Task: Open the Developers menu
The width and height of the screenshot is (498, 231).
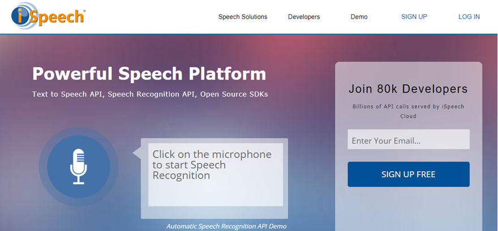Action: click(x=304, y=17)
